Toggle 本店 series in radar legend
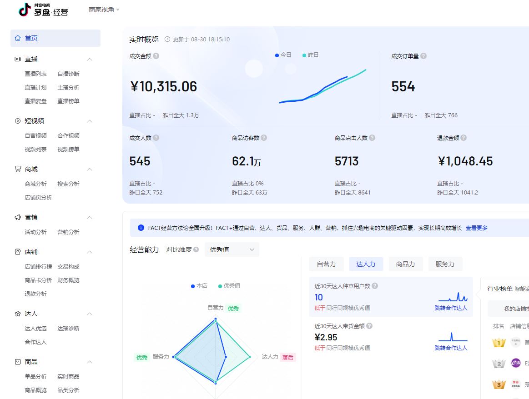Image resolution: width=529 pixels, height=399 pixels. click(x=199, y=286)
